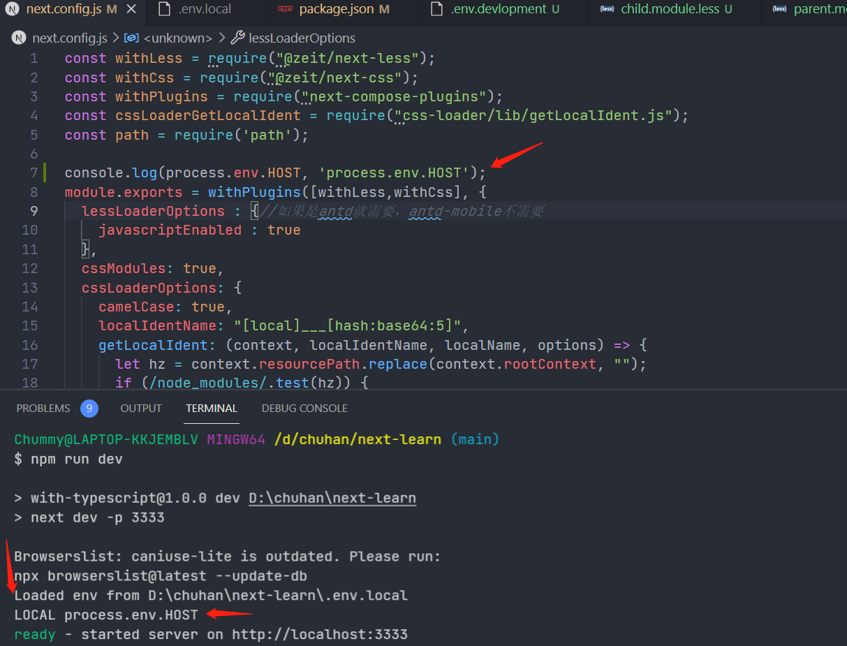Expand the <unknown> breadcrumb entry

(x=177, y=38)
